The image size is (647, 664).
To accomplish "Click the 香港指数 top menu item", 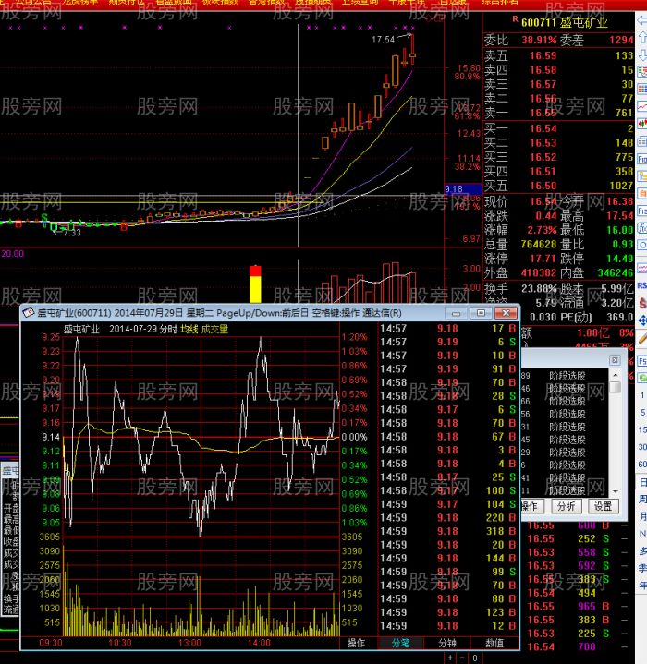I will tap(266, 2).
